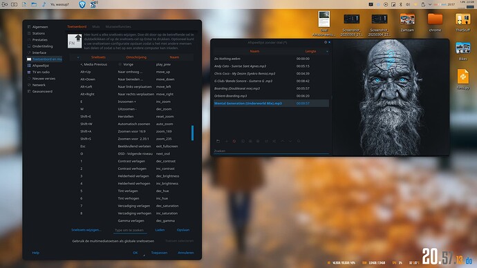This screenshot has height=268, width=477.
Task: Move selected playlist item down
Action: click(290, 142)
